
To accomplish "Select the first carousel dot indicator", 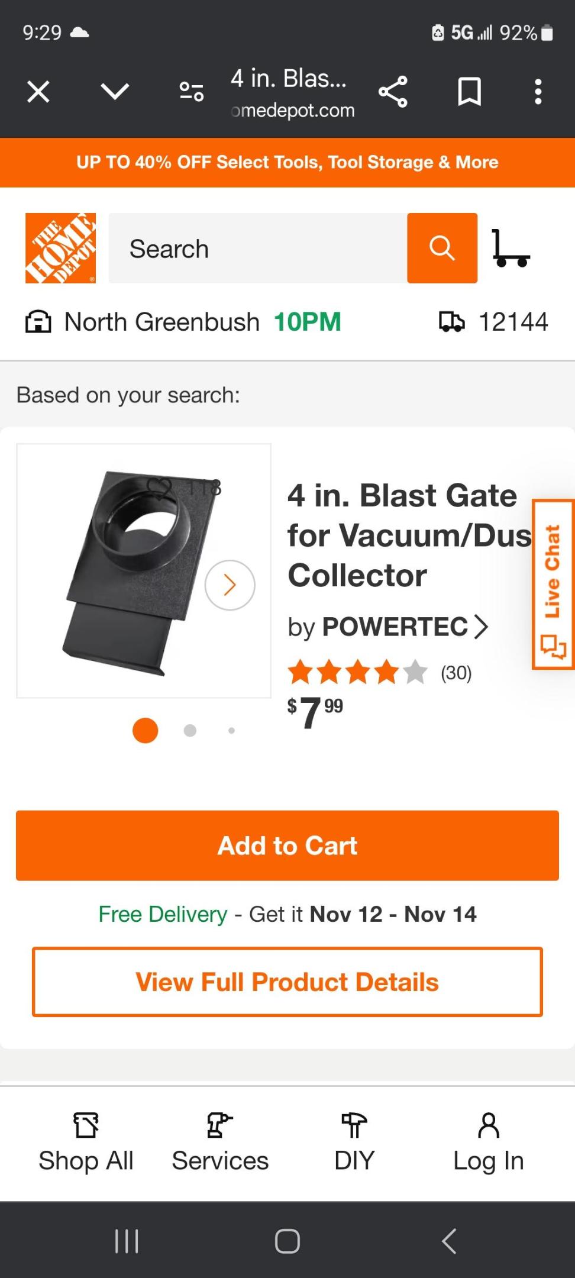I will [x=145, y=730].
